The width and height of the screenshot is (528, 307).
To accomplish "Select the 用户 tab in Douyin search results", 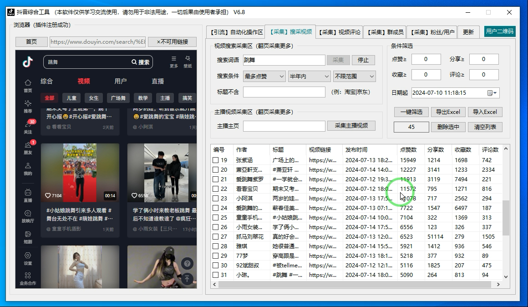I will (121, 81).
